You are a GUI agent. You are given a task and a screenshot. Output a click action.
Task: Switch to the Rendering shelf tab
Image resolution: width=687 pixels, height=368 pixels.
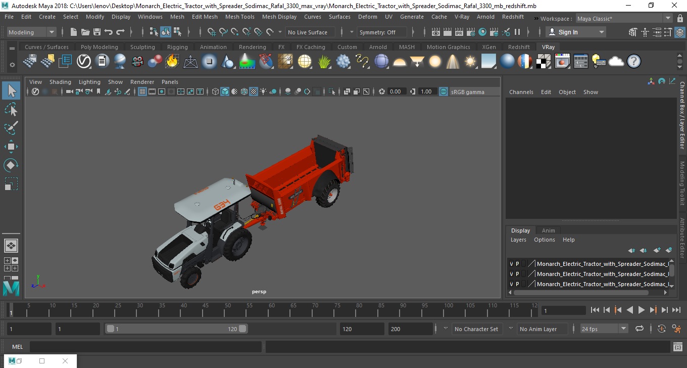[x=252, y=47]
